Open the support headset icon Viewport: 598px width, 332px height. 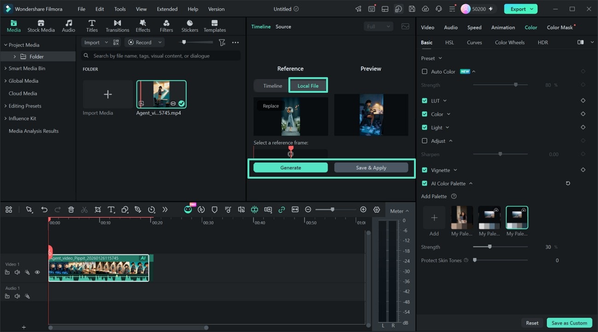pyautogui.click(x=438, y=9)
